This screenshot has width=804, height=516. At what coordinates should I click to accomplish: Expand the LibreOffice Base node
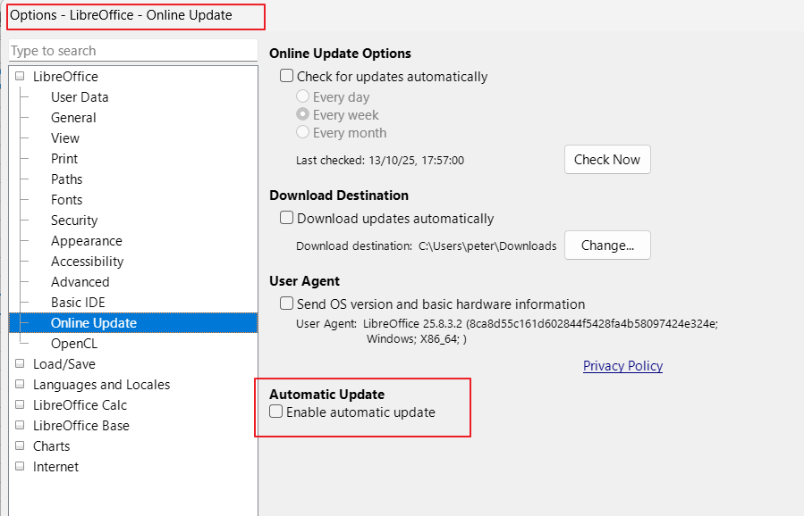point(20,426)
